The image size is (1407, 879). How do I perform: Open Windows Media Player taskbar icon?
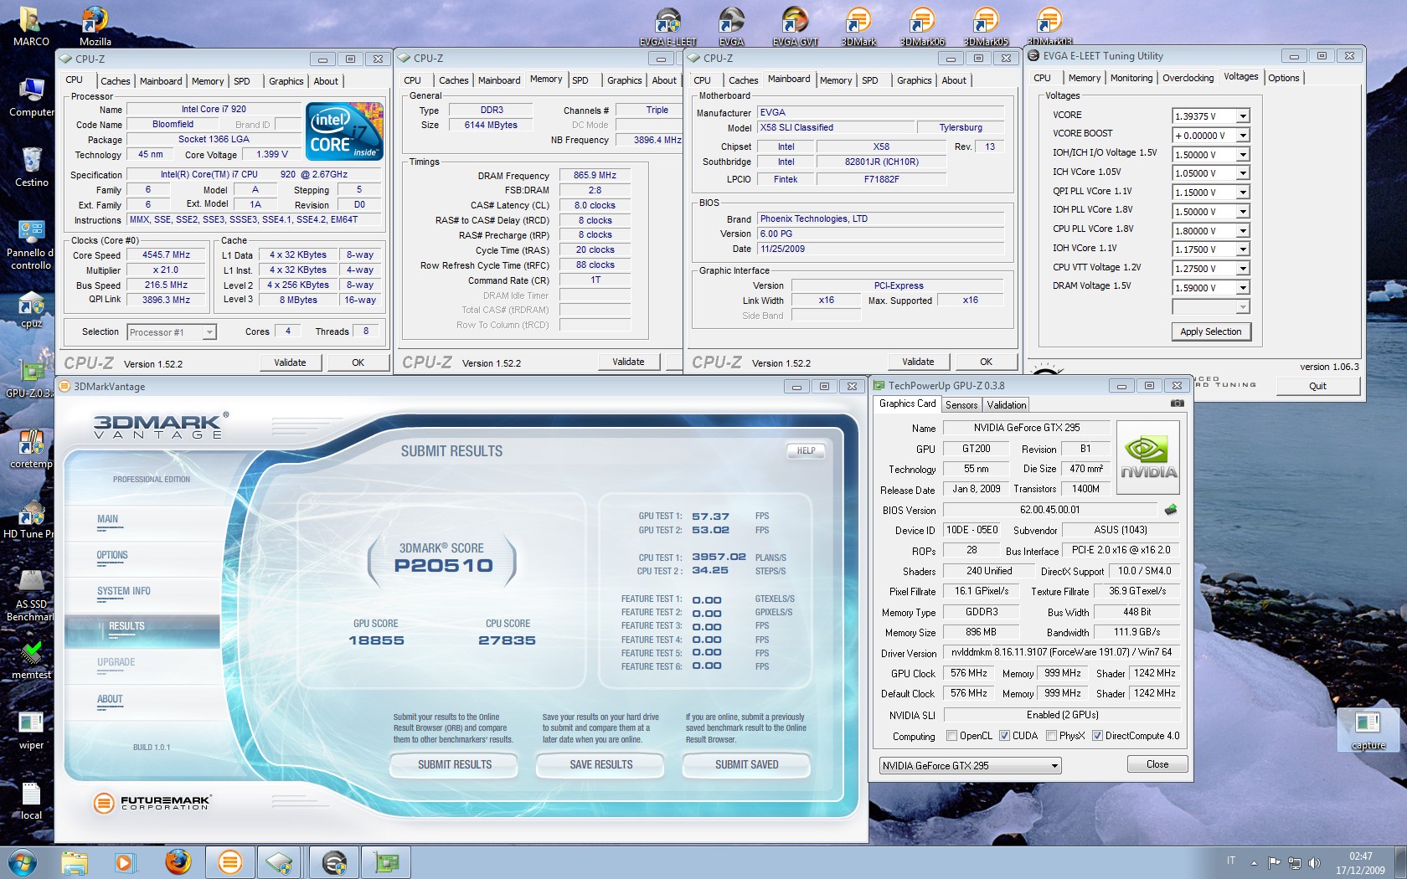[x=125, y=862]
